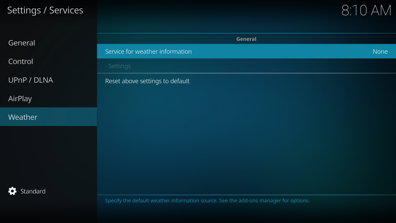Go to the AirPlay category
Screen dimensions: 396x223
pyautogui.click(x=20, y=99)
